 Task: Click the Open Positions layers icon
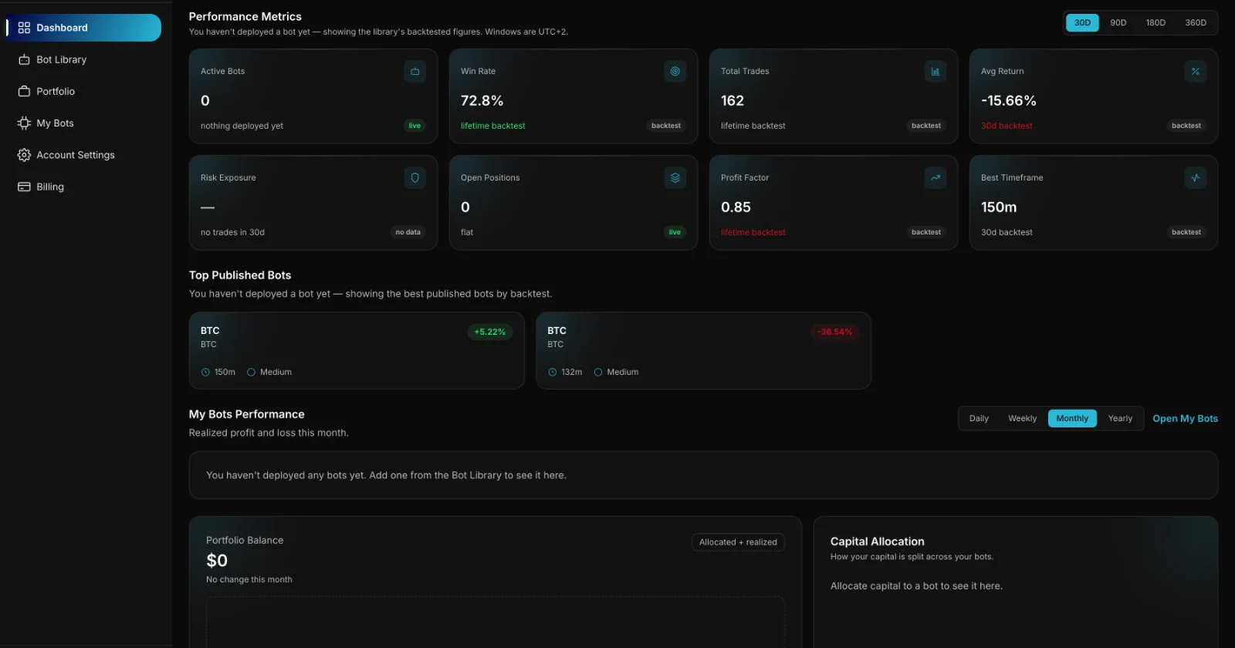tap(675, 177)
